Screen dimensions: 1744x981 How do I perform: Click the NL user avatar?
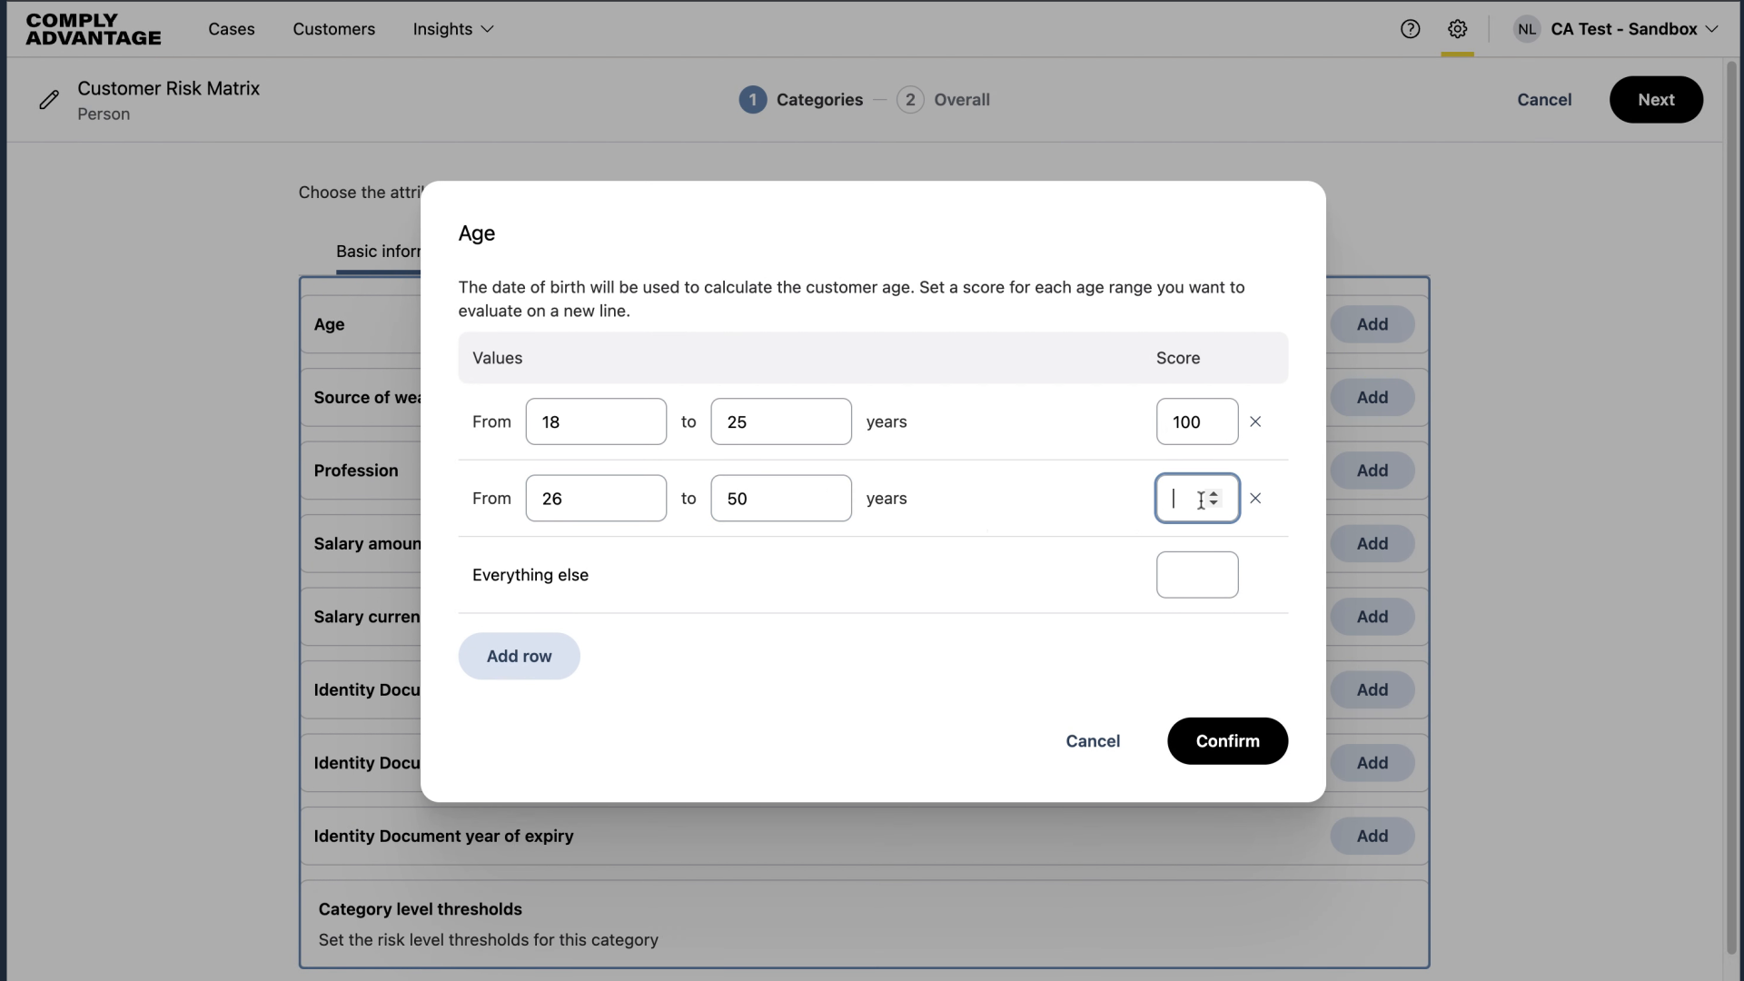(x=1527, y=28)
